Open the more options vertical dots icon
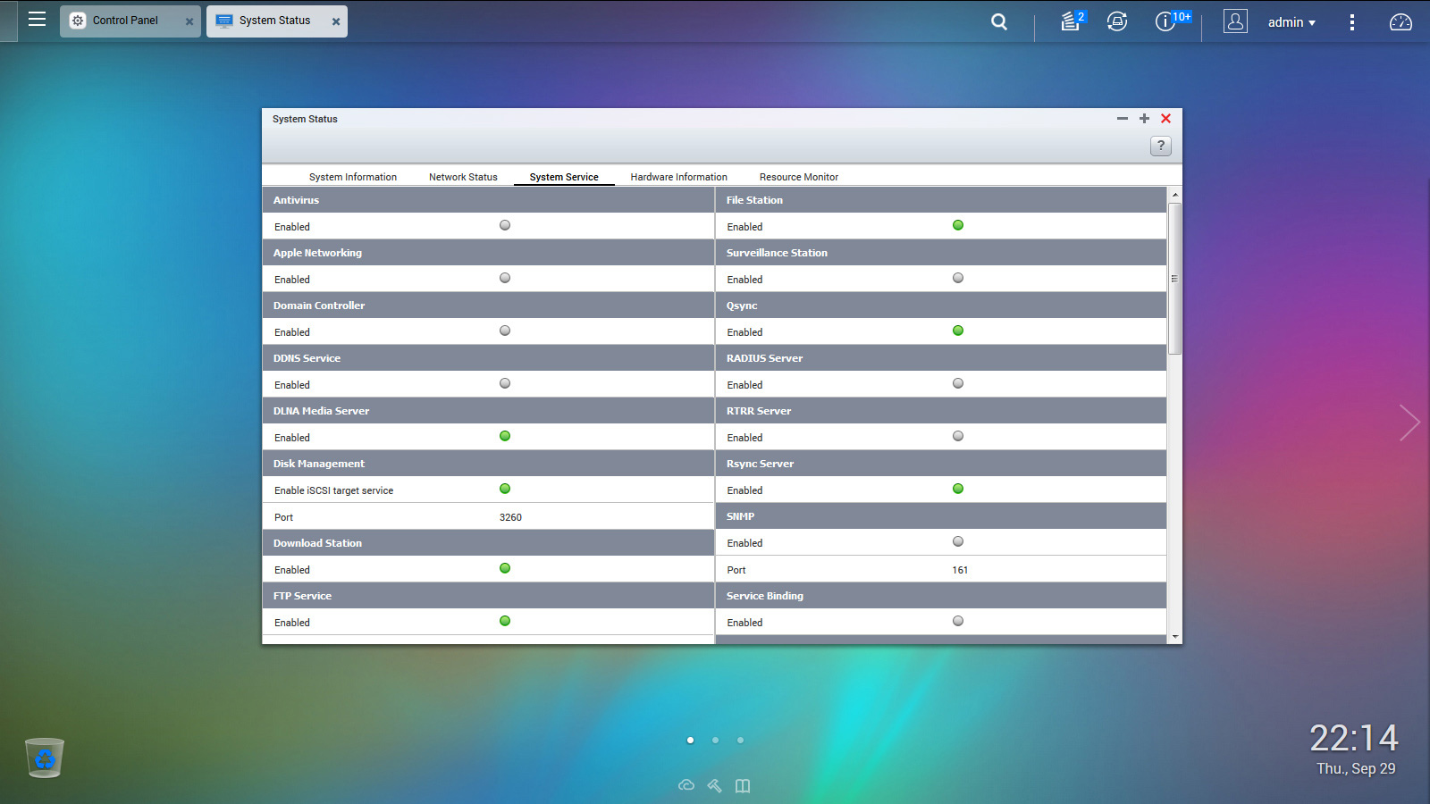Screen dimensions: 1430x804 coord(1351,22)
